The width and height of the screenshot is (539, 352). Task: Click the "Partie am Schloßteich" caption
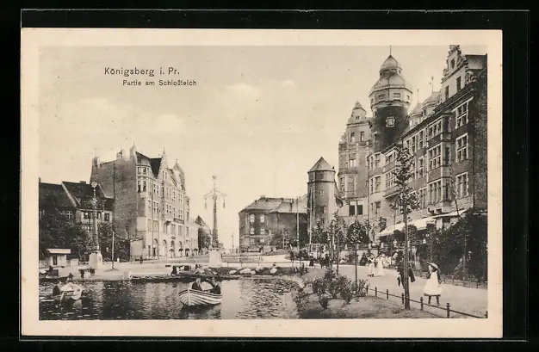tap(158, 83)
